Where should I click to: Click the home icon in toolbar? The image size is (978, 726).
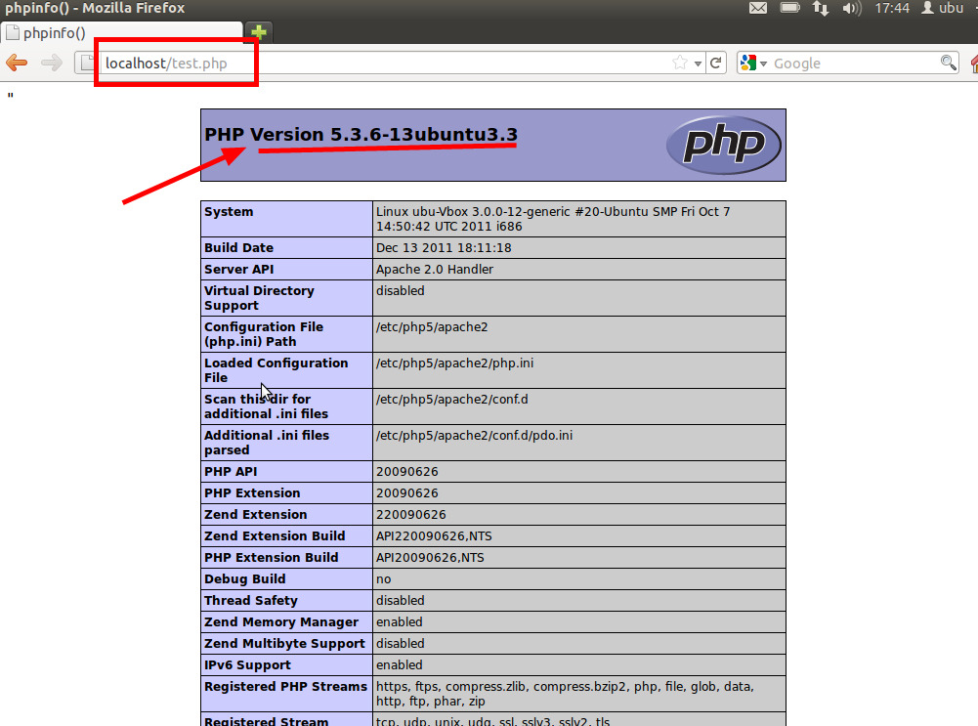point(973,64)
